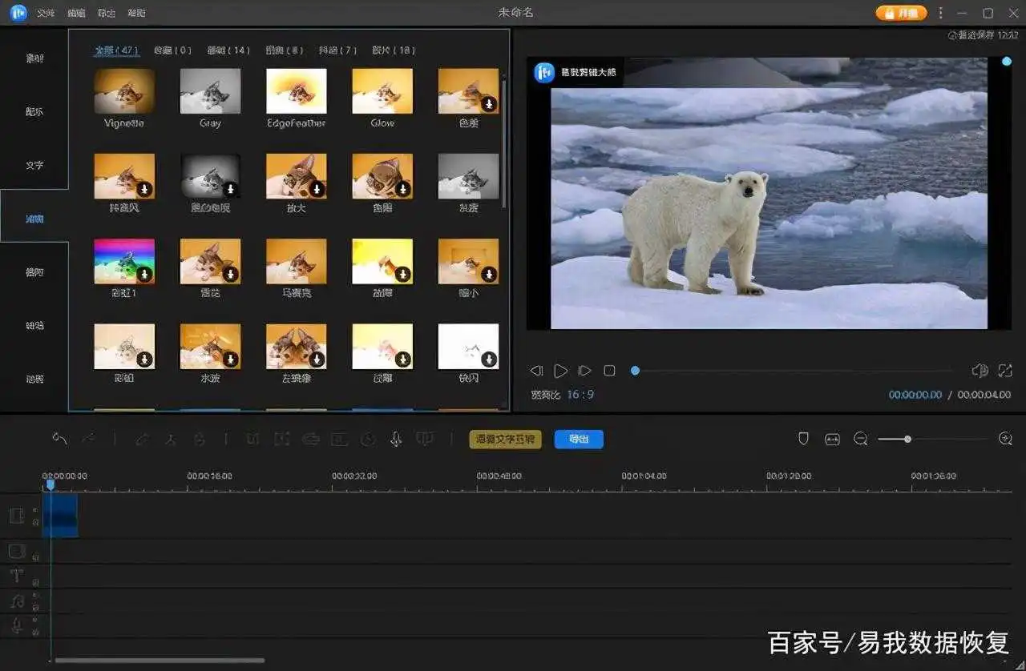The width and height of the screenshot is (1026, 671).
Task: Switch to the filter tab showing (0)
Action: 172,50
